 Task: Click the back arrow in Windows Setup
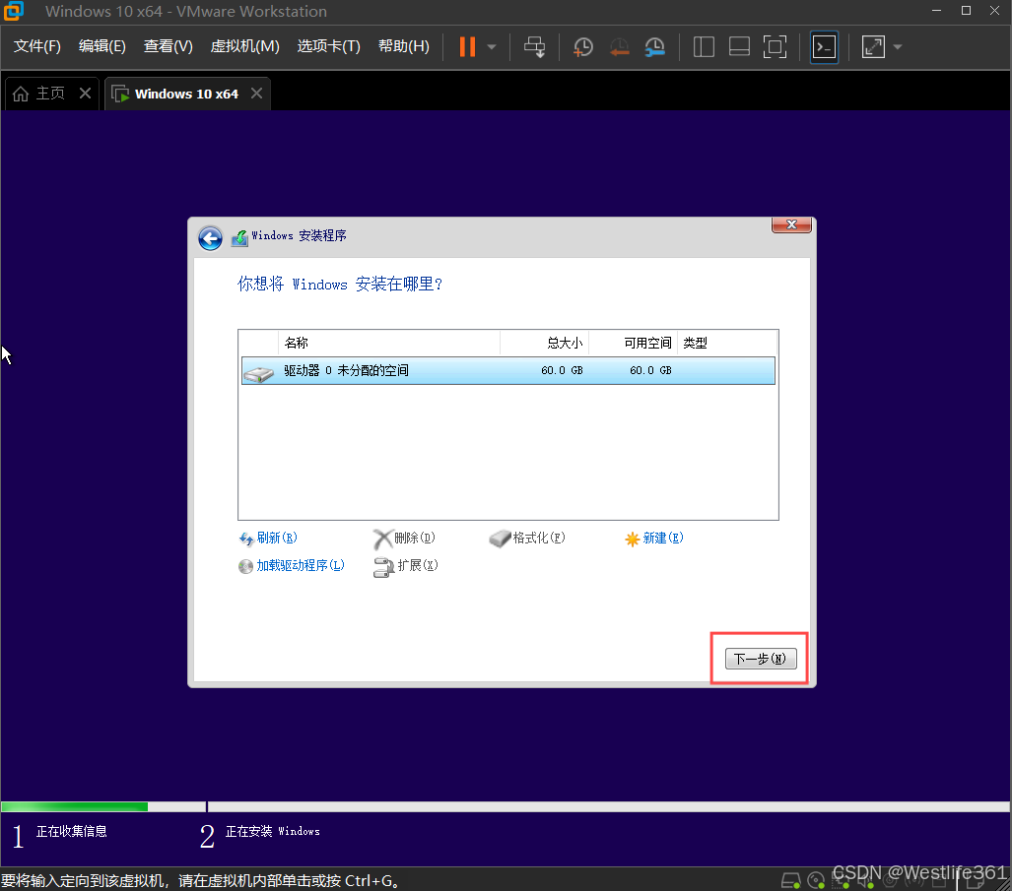(210, 238)
